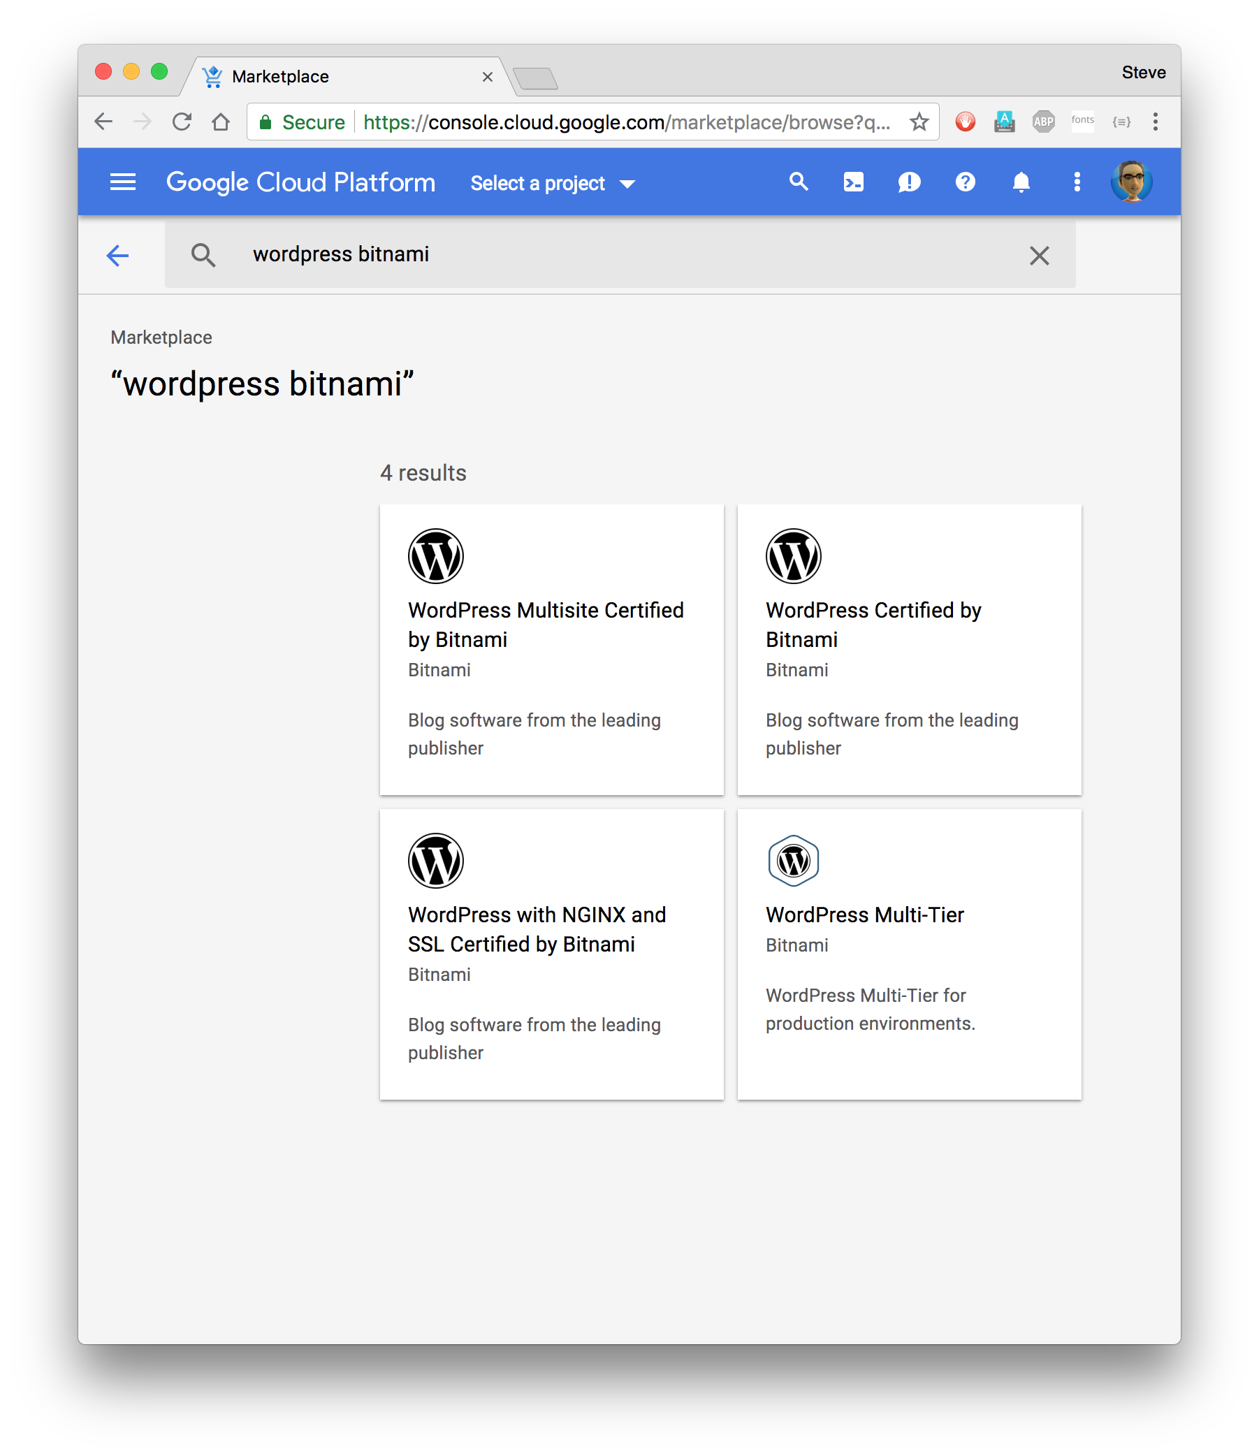Bookmark this page with the star icon

pyautogui.click(x=919, y=122)
